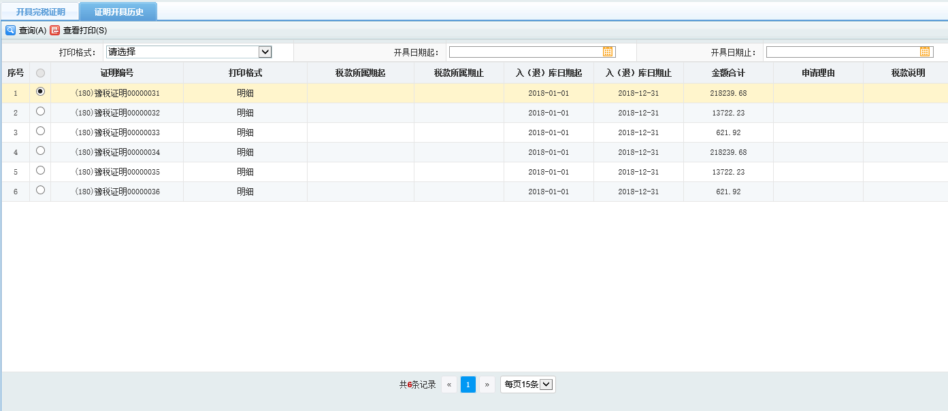
Task: Open the calendar picker for 开具日期起
Action: (609, 51)
